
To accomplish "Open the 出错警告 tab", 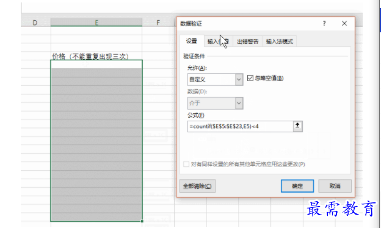I will click(248, 41).
